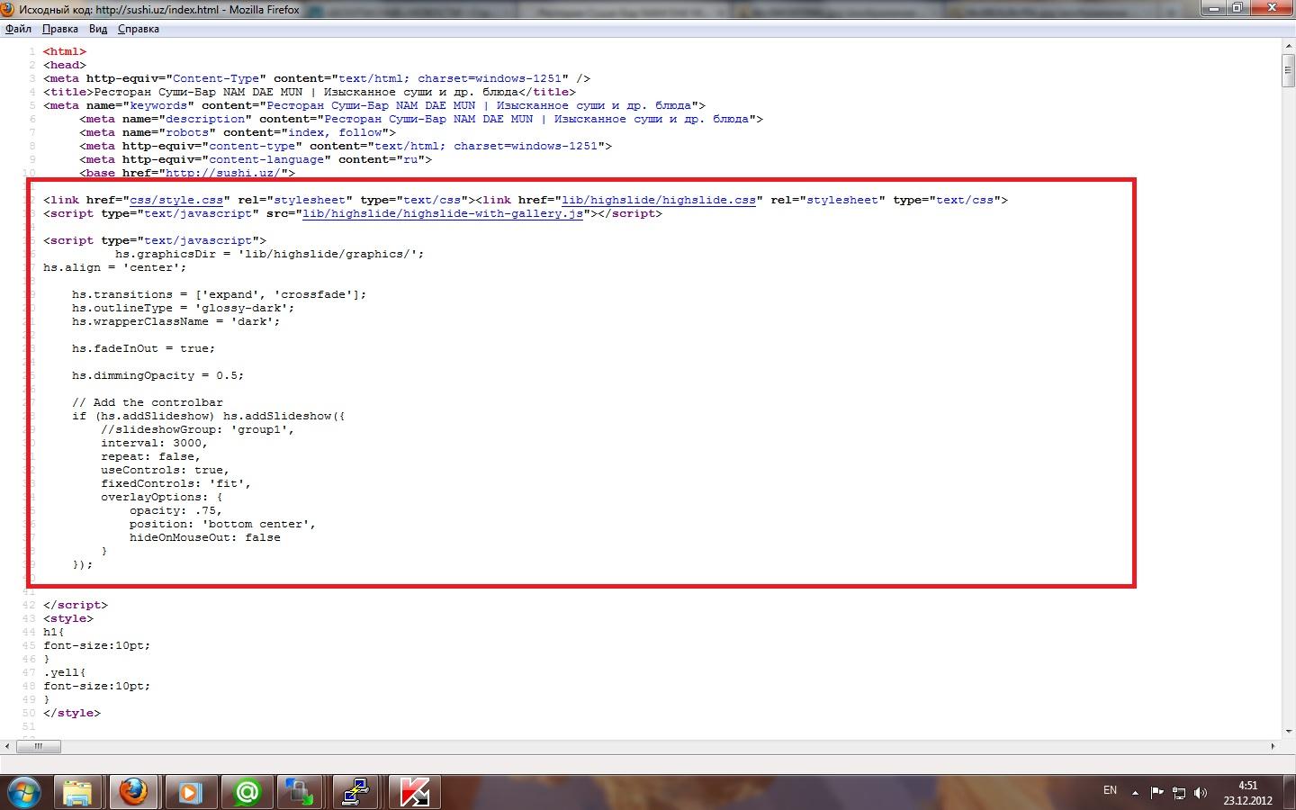
Task: Open the css/style.css link
Action: click(x=176, y=200)
